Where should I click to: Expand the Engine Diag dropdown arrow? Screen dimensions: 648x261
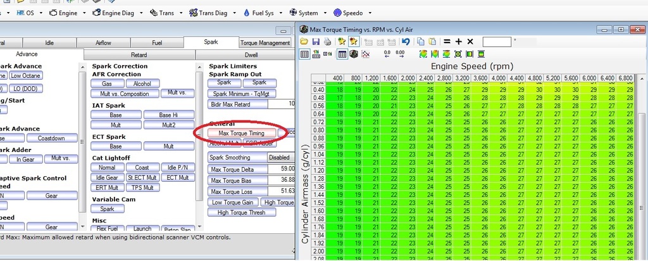[x=141, y=13]
